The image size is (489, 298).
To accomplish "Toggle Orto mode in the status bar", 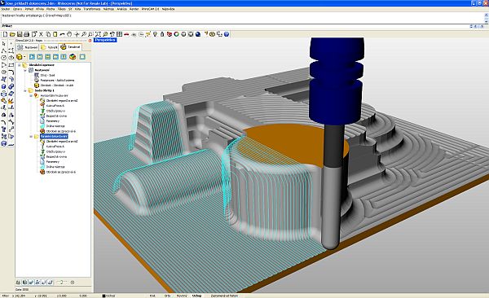I will pos(167,296).
